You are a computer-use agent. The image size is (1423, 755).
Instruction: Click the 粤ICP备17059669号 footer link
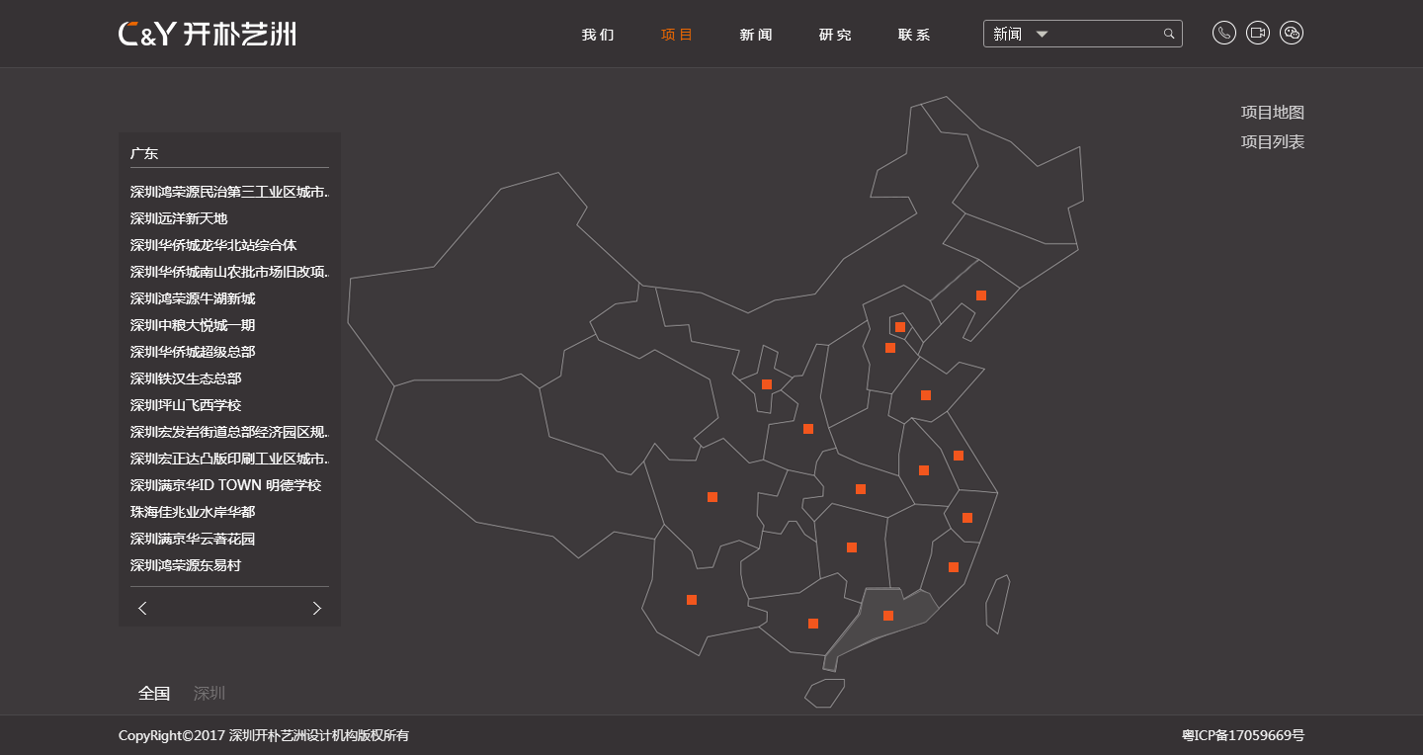click(x=1242, y=735)
